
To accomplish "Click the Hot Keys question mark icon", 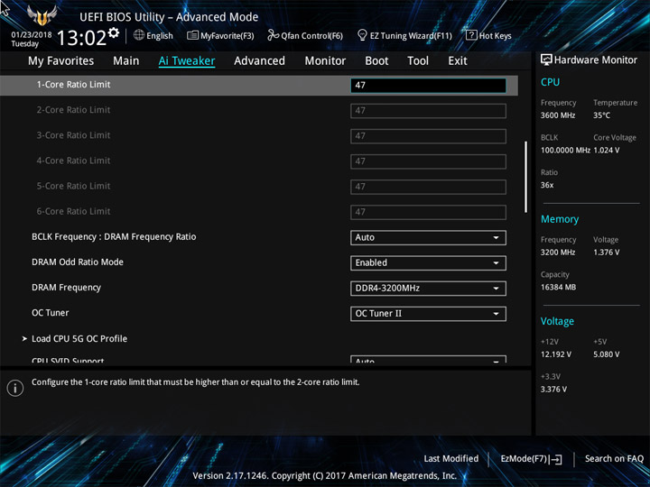I will pyautogui.click(x=471, y=35).
